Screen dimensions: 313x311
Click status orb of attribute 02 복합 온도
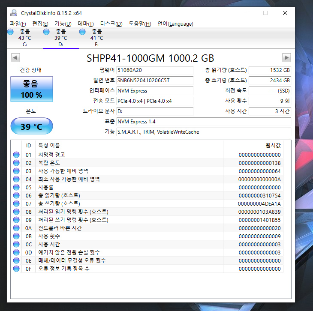(x=16, y=163)
